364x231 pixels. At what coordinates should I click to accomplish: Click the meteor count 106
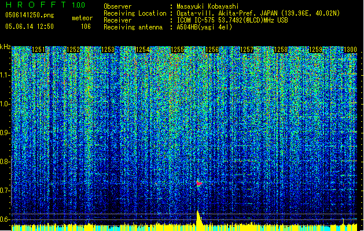(x=86, y=27)
